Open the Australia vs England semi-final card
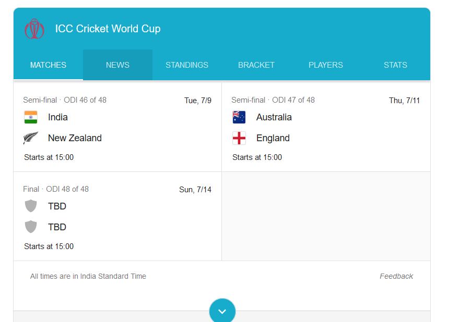The image size is (472, 322). [326, 127]
